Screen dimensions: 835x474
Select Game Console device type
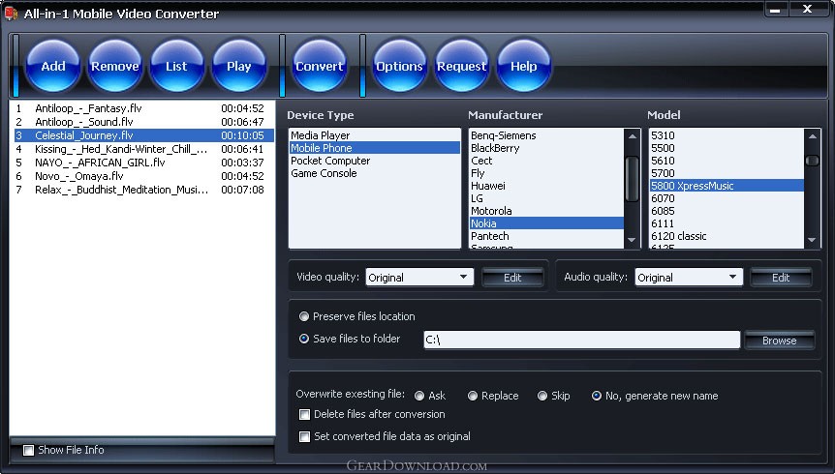[375, 173]
